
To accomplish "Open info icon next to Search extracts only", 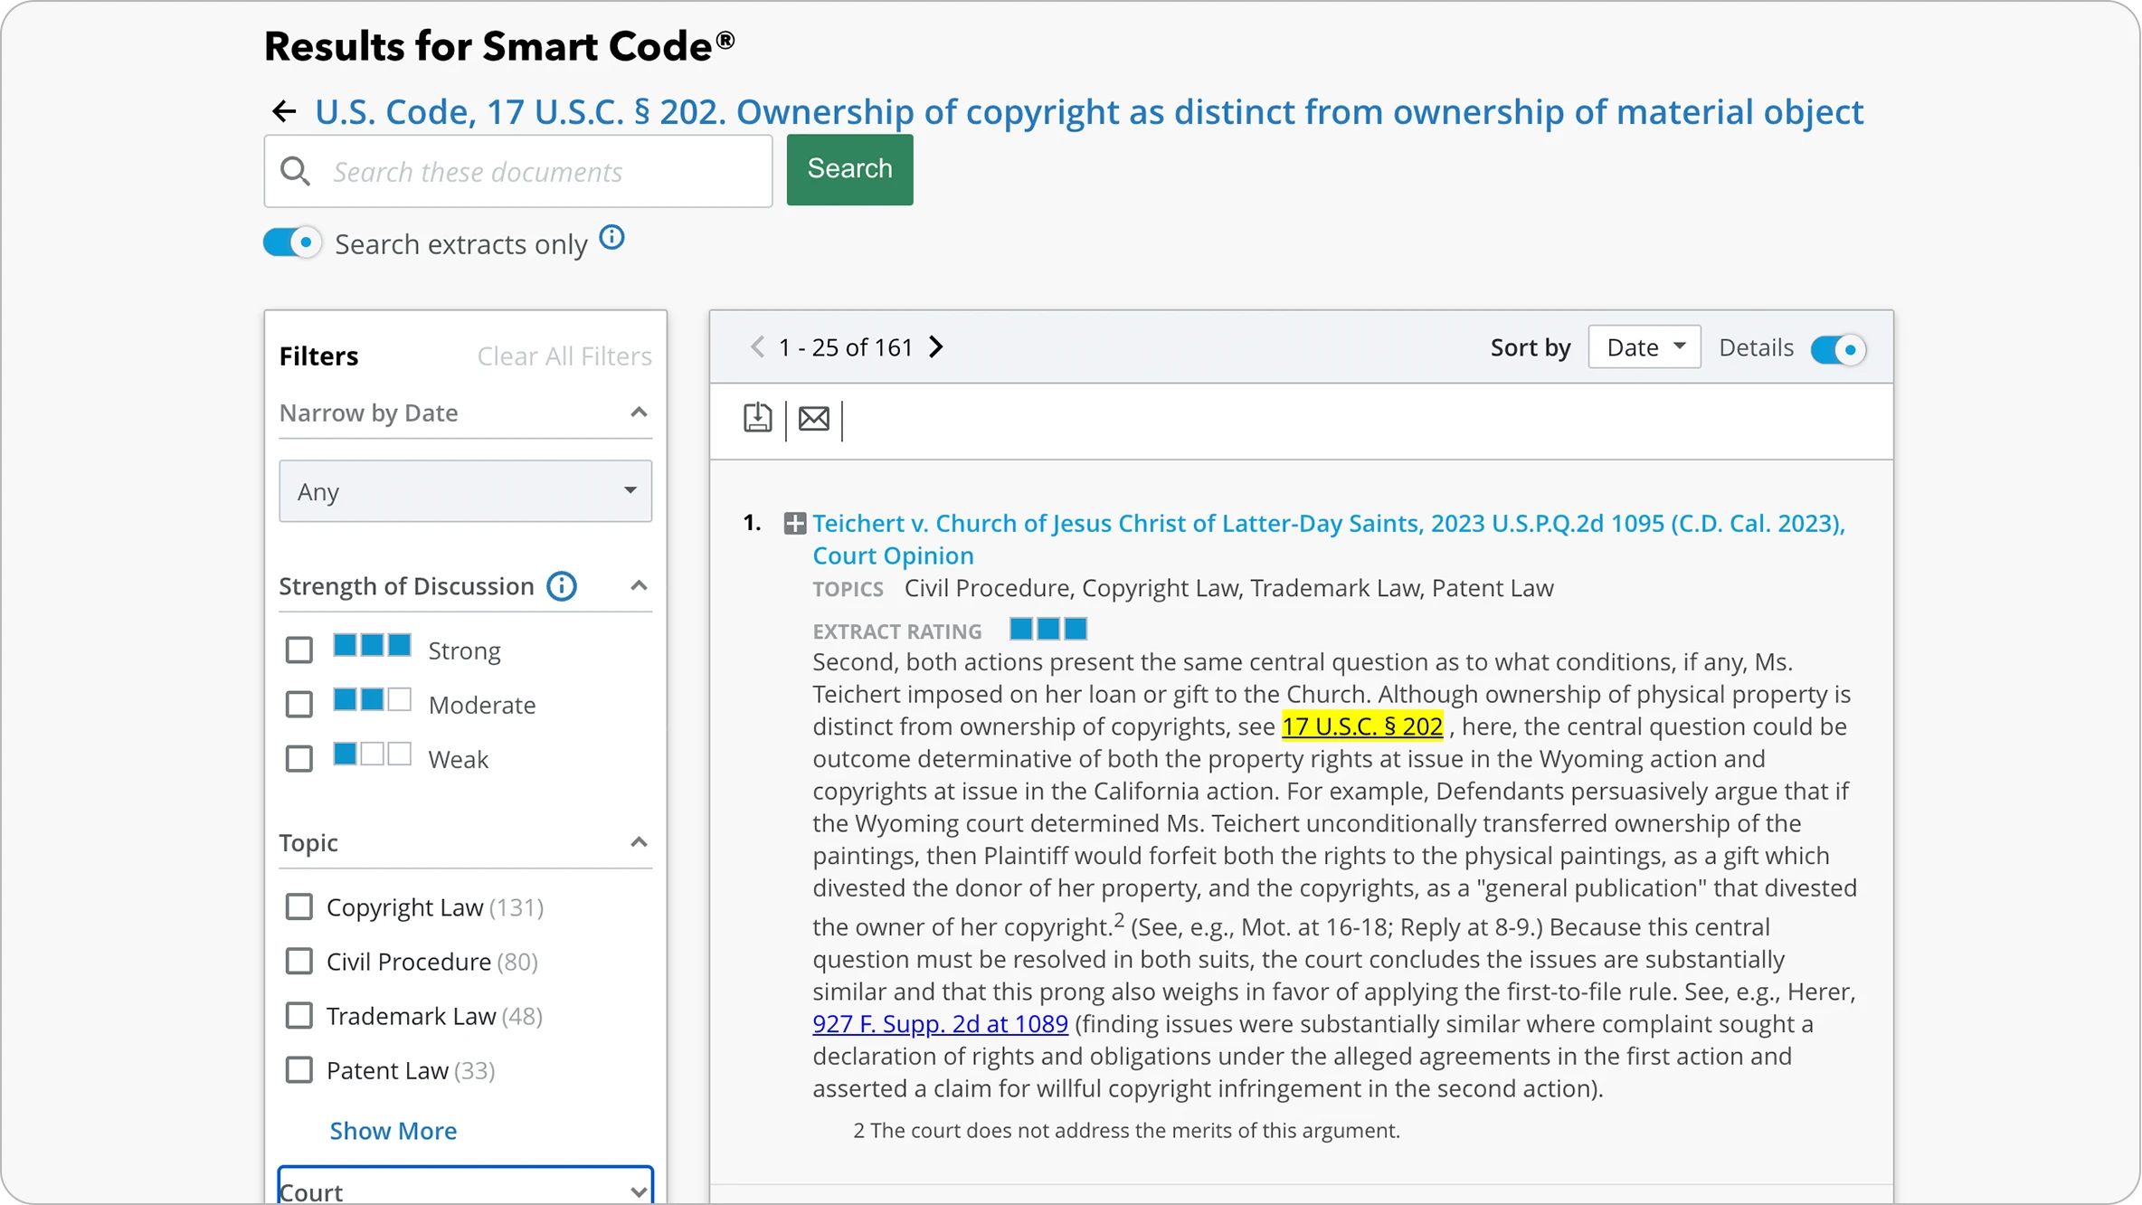I will point(612,238).
